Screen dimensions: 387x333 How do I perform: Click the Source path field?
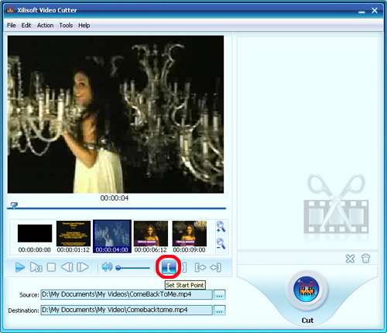127,295
